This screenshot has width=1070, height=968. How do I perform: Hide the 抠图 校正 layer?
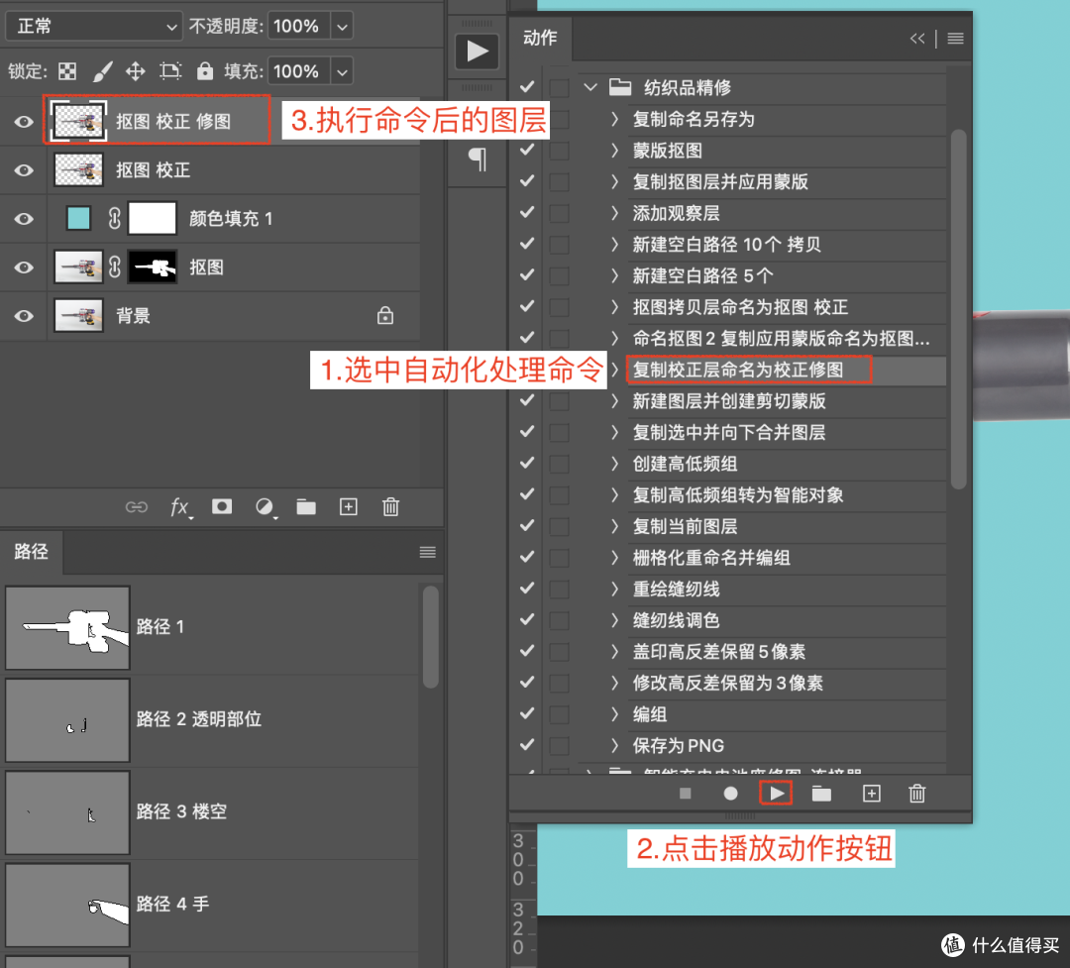(x=24, y=170)
